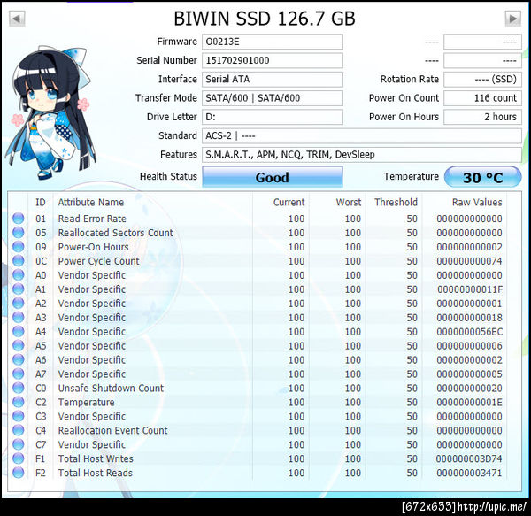531x516 pixels.
Task: Click status orb for attribute A4
Action: tap(19, 332)
